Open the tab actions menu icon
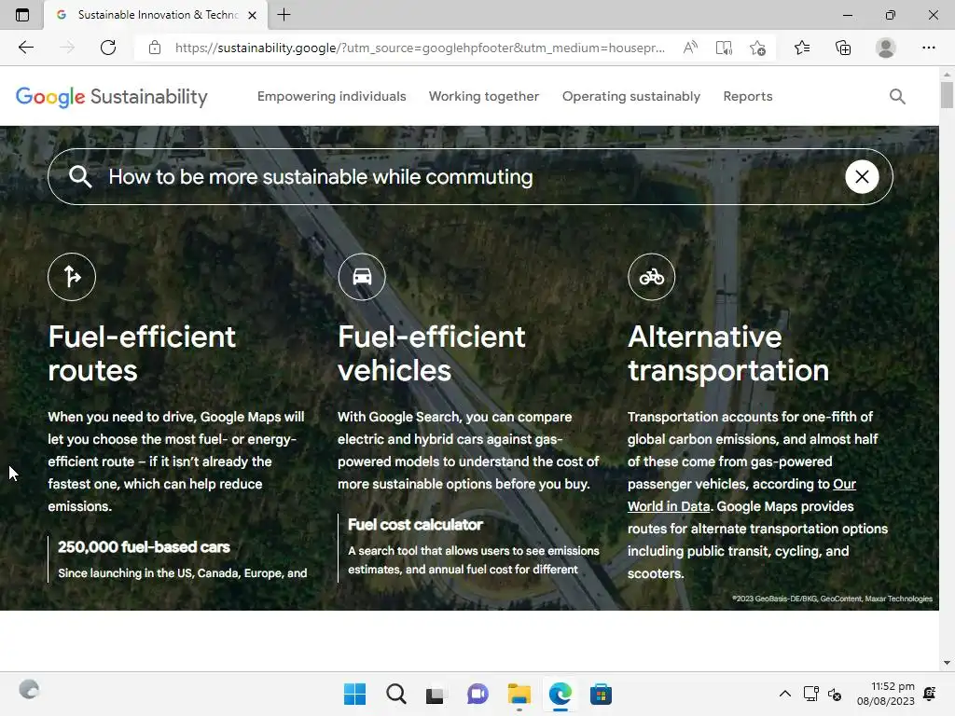The image size is (955, 716). (x=22, y=15)
